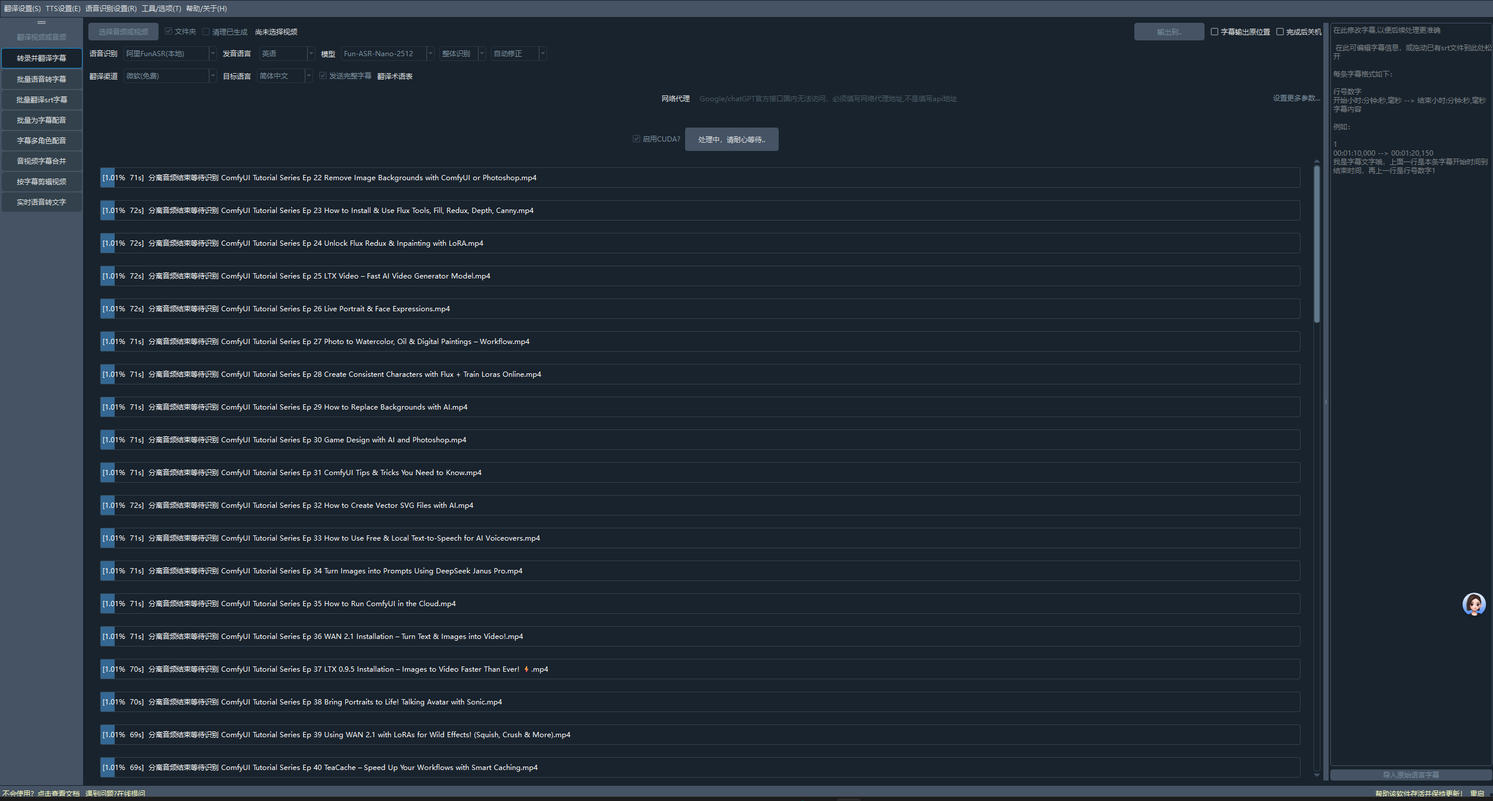Open the 翻译设置(S) menu
Viewport: 1493px width, 801px height.
point(22,8)
